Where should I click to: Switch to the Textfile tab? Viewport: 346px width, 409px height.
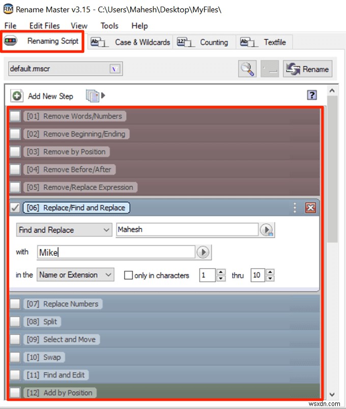coord(264,42)
